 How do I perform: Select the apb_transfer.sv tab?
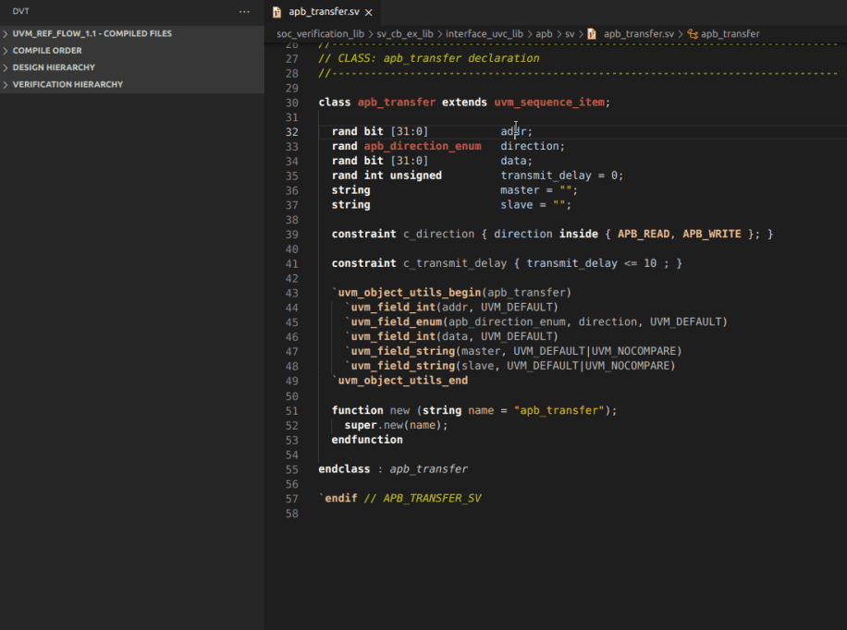click(x=324, y=12)
